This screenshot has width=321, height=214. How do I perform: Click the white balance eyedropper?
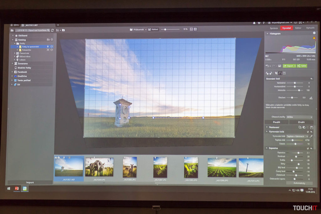pyautogui.click(x=311, y=136)
